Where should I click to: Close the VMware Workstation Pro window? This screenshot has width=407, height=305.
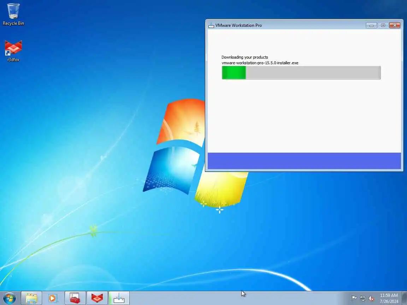[x=395, y=25]
